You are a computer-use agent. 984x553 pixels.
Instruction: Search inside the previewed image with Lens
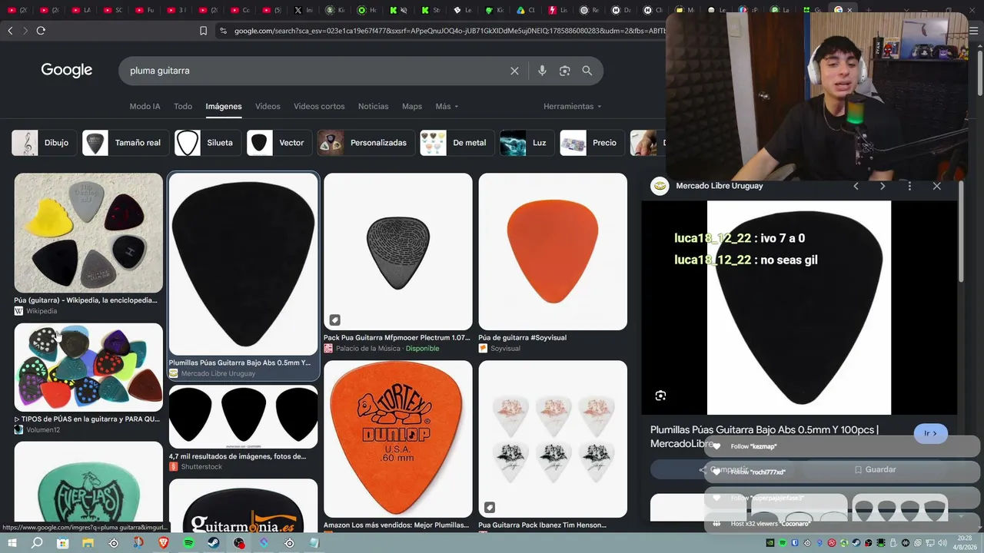coord(660,396)
